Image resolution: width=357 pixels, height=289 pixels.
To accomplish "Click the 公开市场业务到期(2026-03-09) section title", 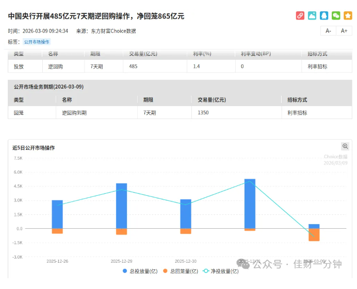I will (x=48, y=87).
